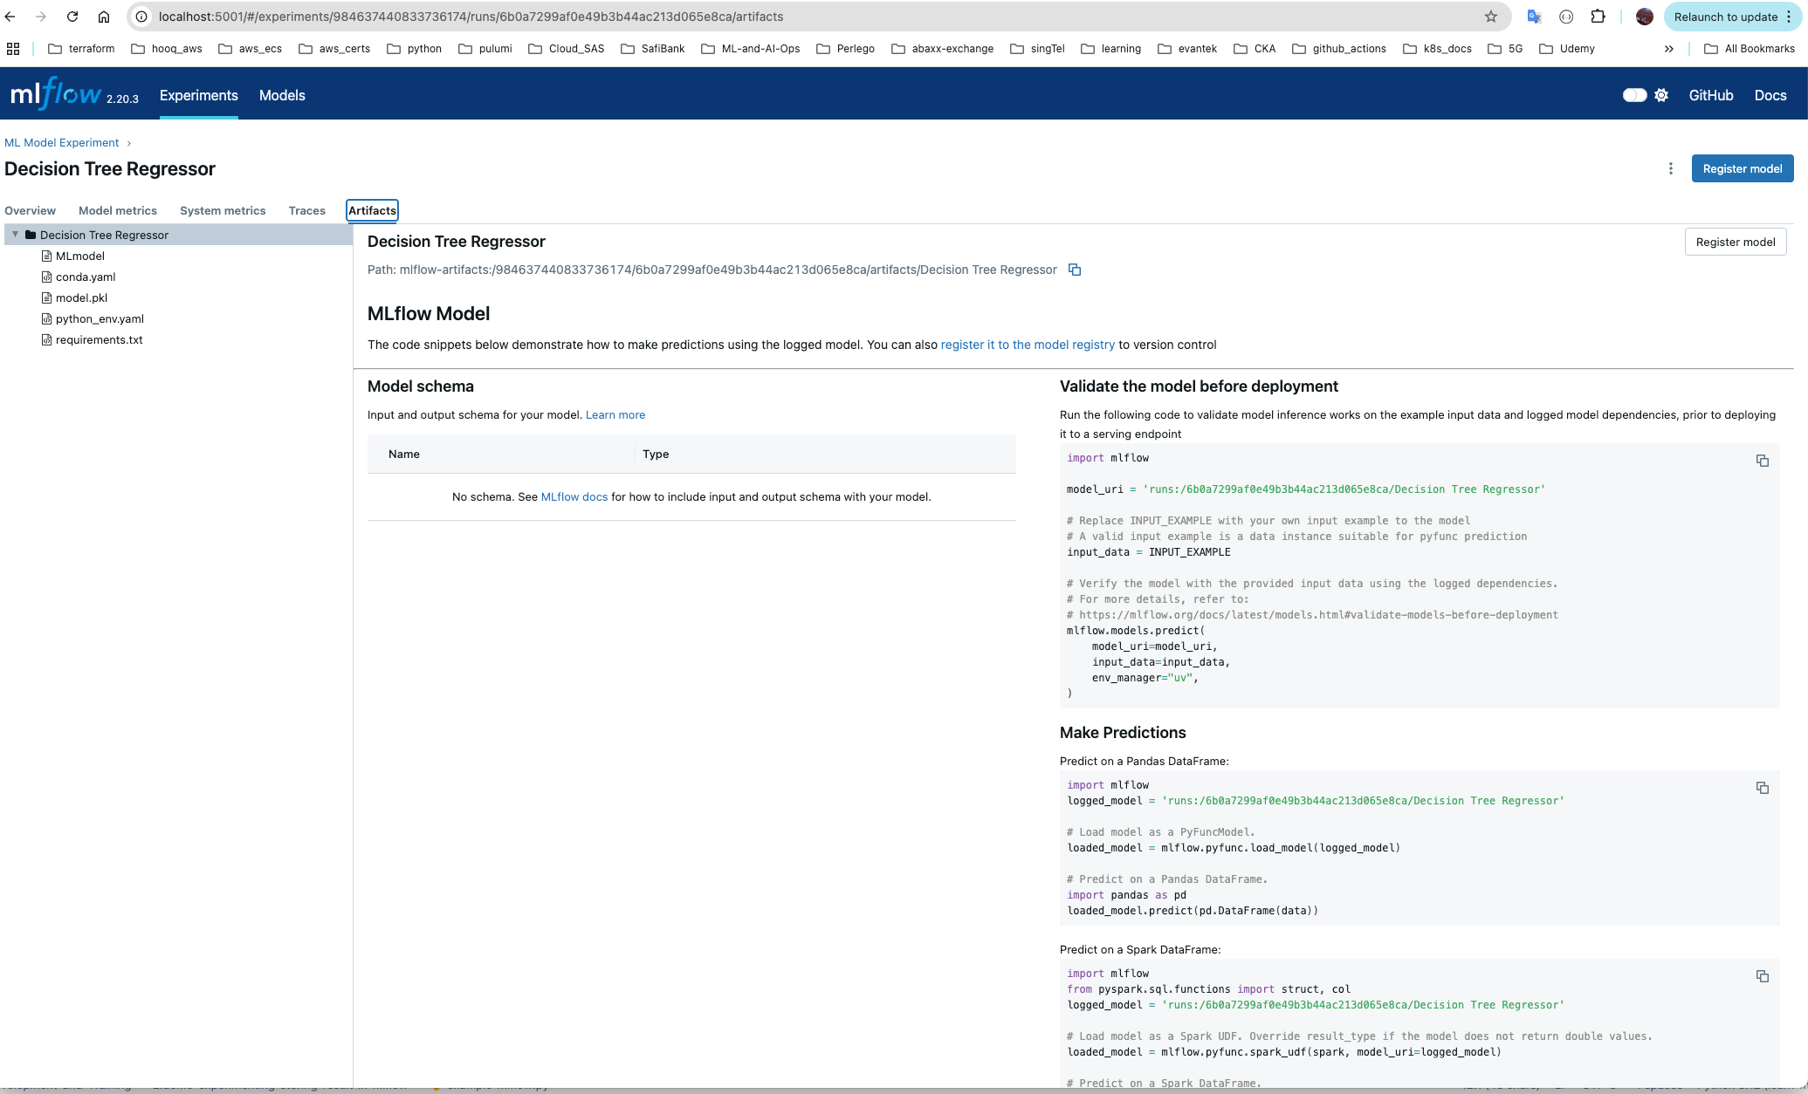Viewport: 1808px width, 1094px height.
Task: Bookmark this page with the star
Action: pyautogui.click(x=1491, y=17)
